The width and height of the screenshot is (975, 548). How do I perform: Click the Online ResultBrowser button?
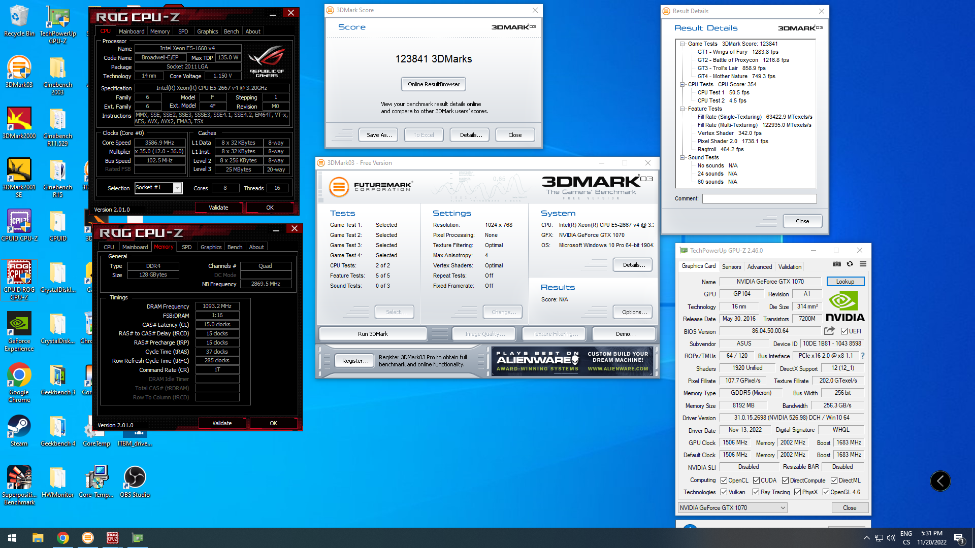click(433, 84)
